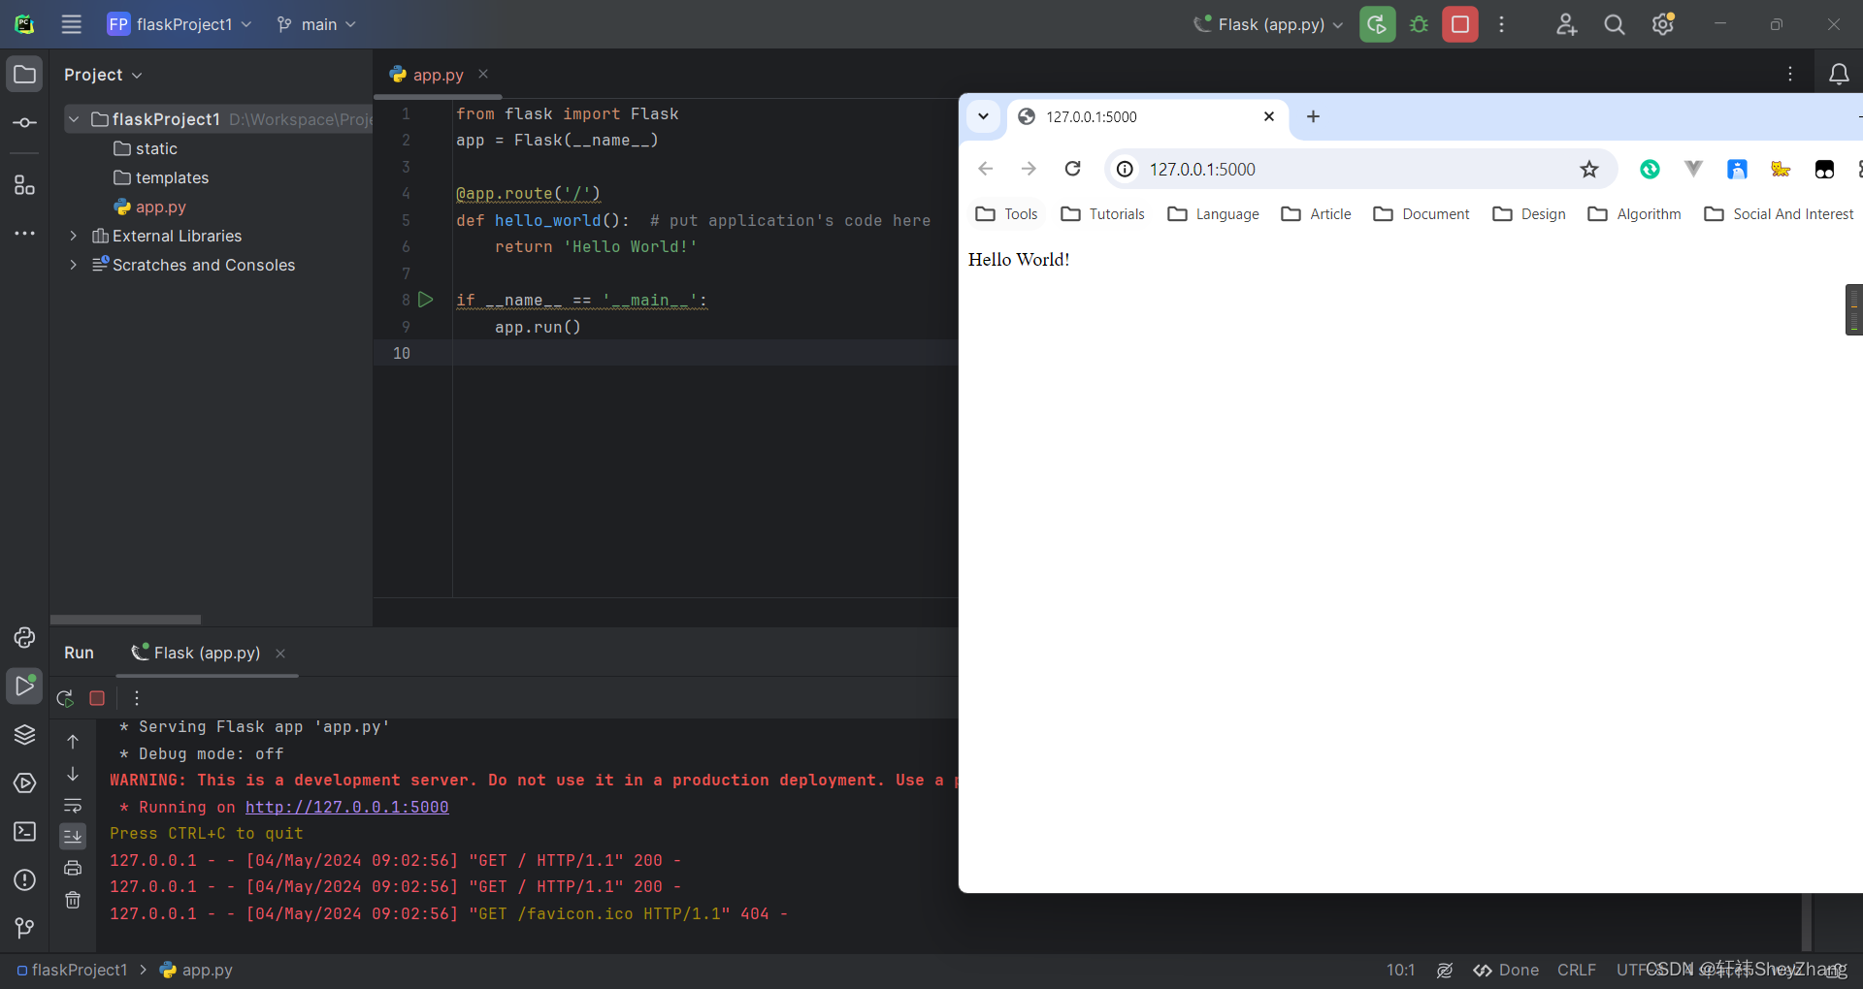
Task: Open a new browser tab
Action: [x=1313, y=116]
